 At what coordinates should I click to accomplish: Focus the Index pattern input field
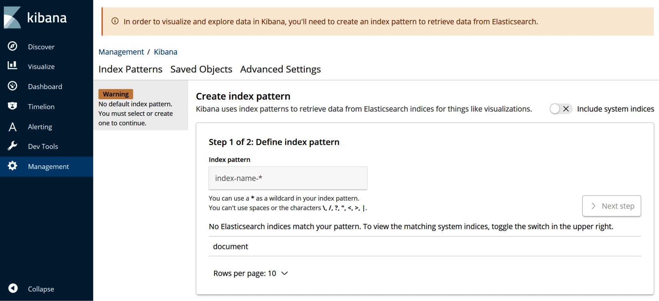(x=288, y=178)
